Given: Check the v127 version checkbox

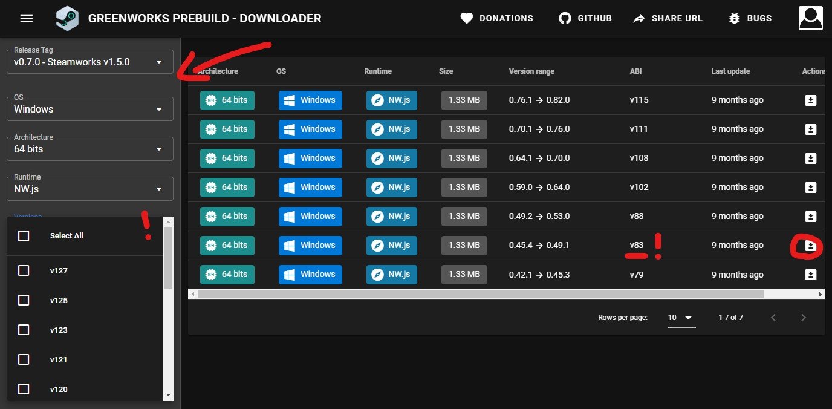Looking at the screenshot, I should (x=24, y=270).
